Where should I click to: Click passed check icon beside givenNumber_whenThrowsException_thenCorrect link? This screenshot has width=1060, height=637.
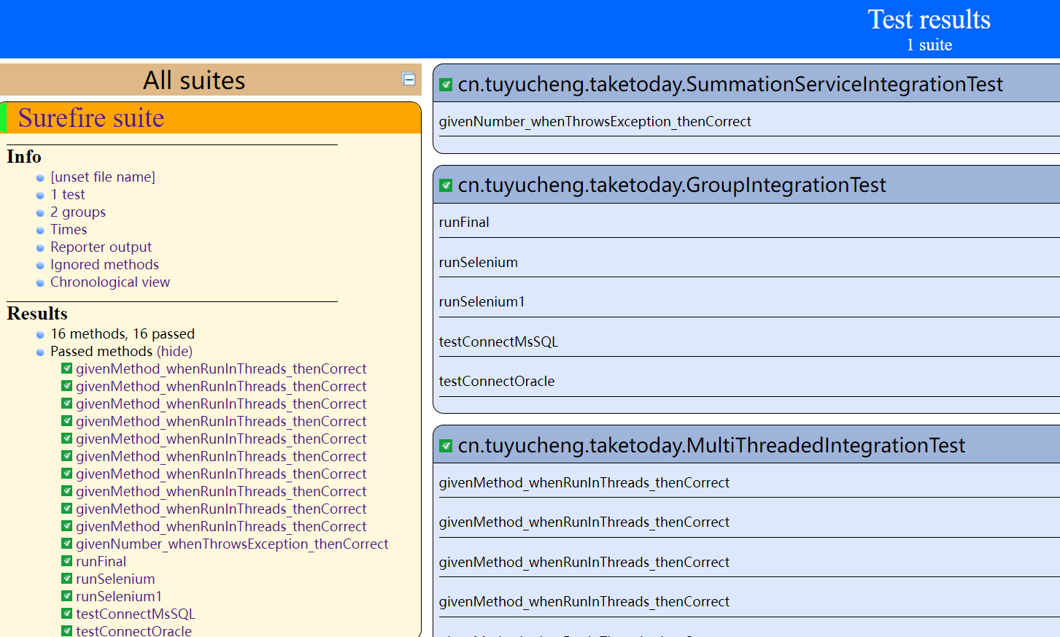(x=66, y=544)
